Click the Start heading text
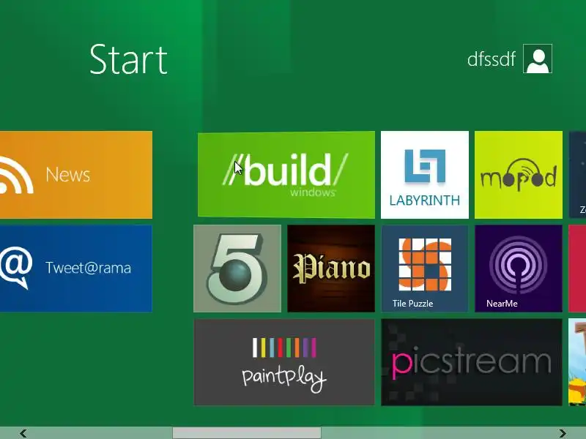 coord(129,59)
